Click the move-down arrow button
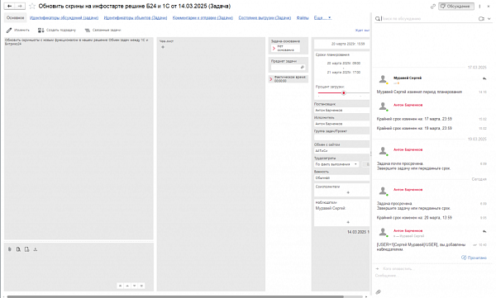 click(x=135, y=286)
